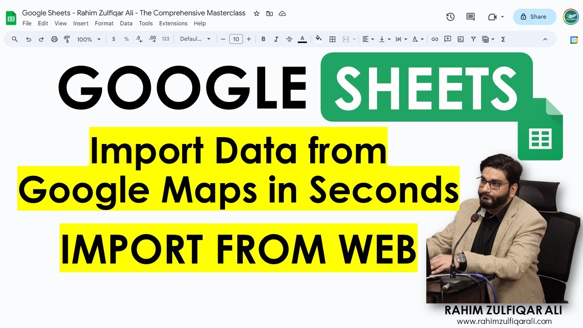The image size is (583, 328).
Task: Open the Insert menu
Action: pos(81,23)
